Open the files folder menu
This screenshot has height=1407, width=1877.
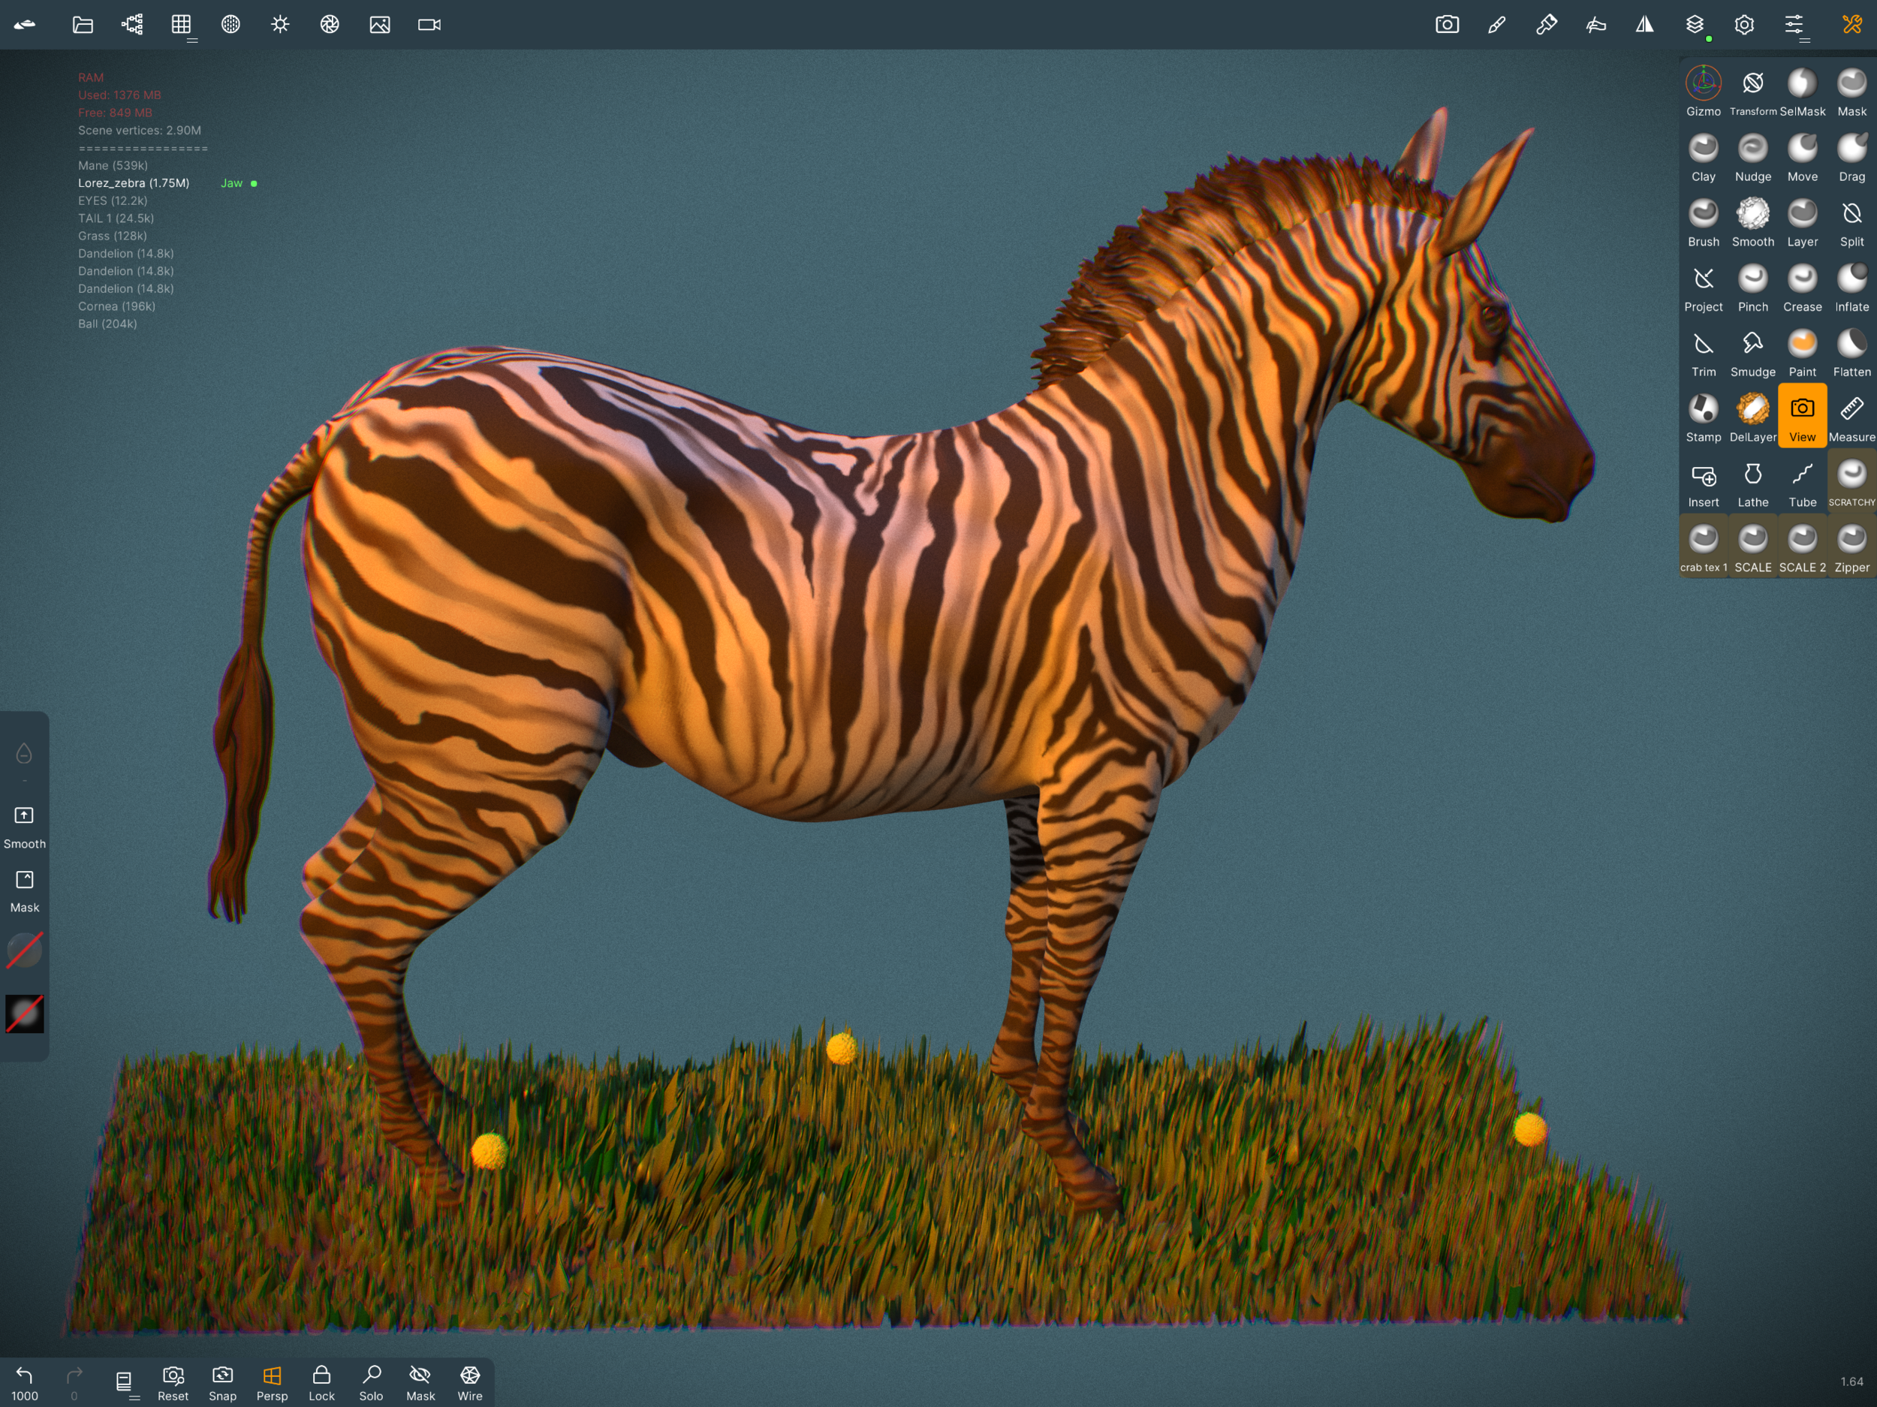point(83,25)
